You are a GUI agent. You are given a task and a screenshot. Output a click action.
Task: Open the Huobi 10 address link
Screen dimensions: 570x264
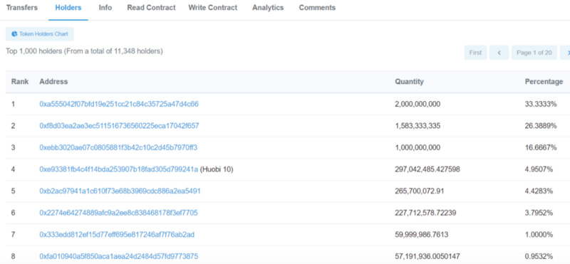point(119,169)
